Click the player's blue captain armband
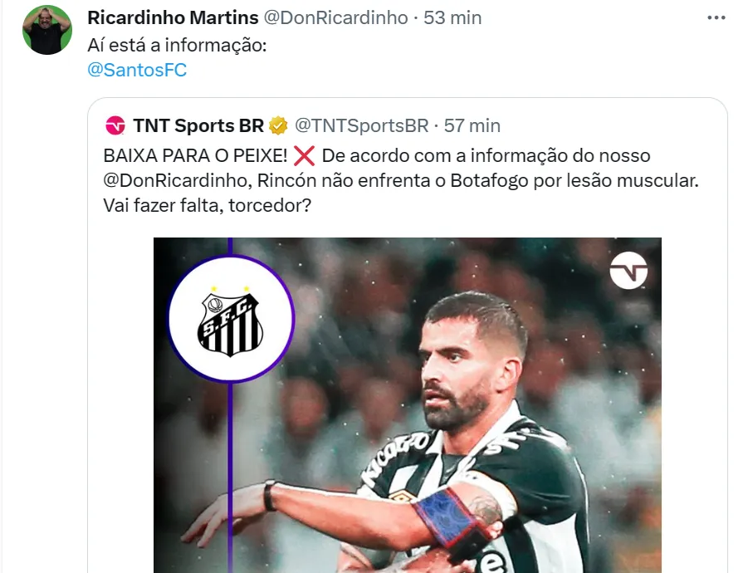Viewport: 743px width, 573px height. 450,517
